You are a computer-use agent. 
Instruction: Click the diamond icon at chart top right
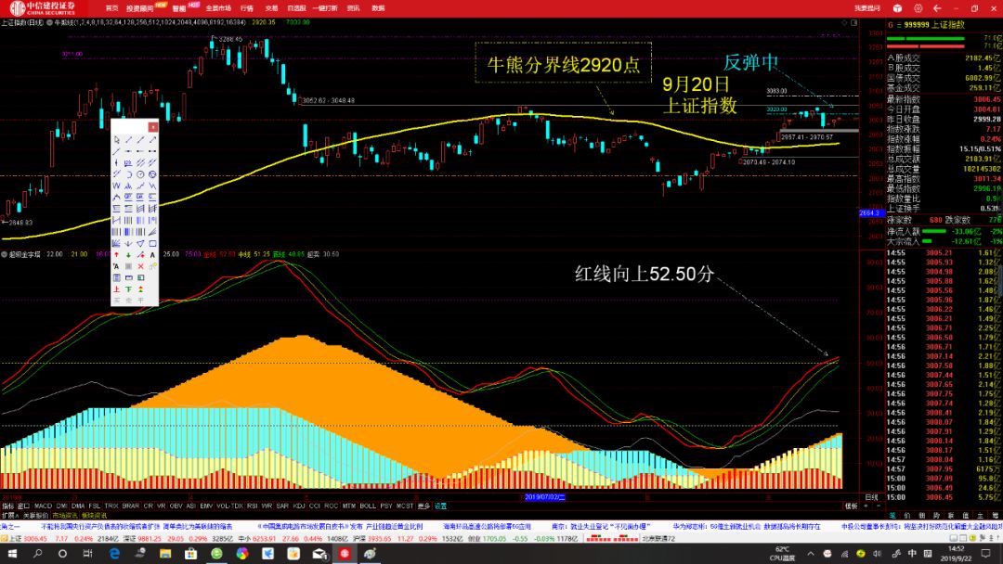[844, 22]
